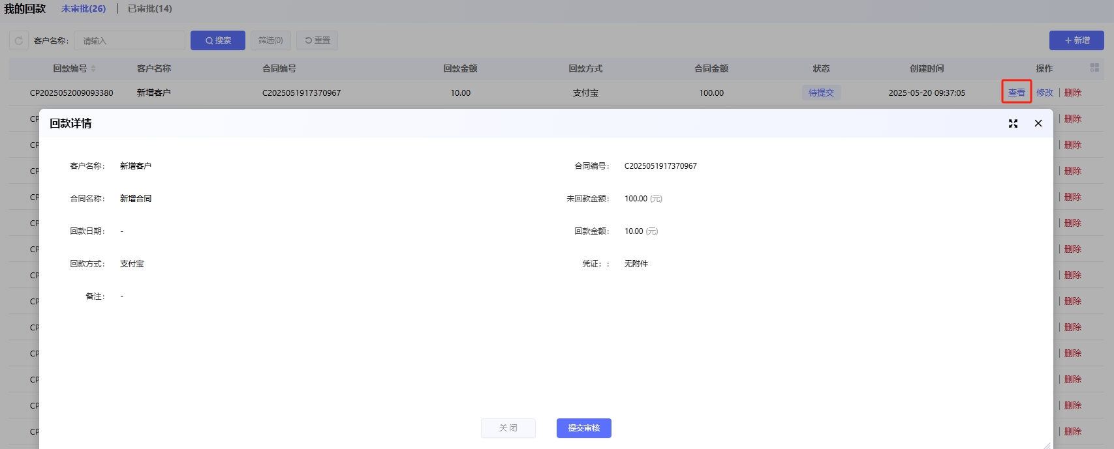Click the 待提交 status tag
Screen dimensions: 1114x449
[821, 93]
